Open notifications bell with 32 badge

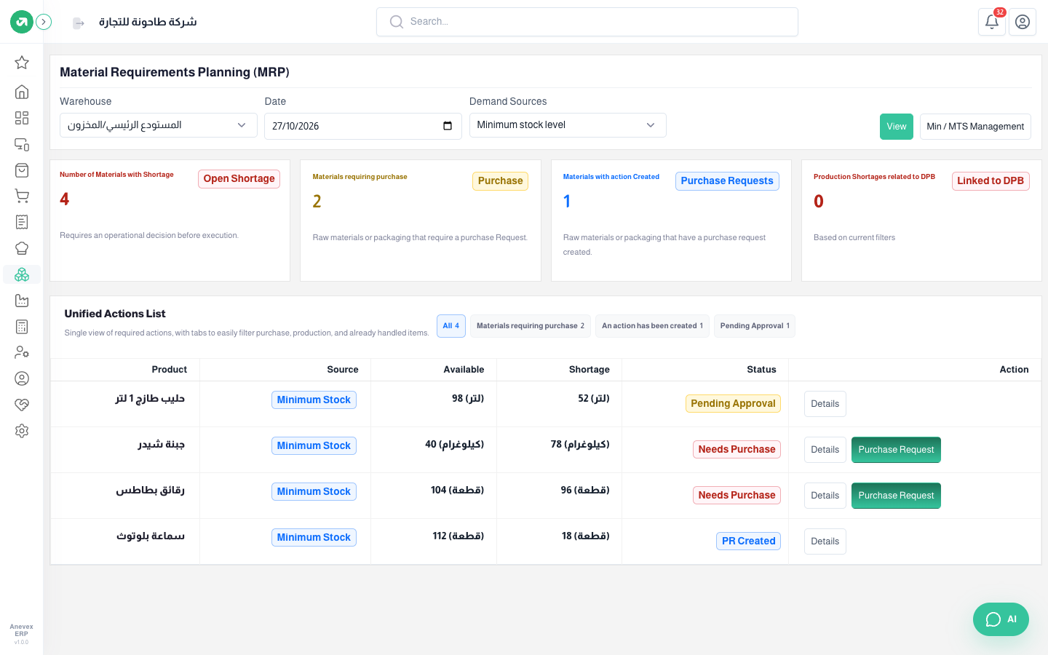point(992,22)
